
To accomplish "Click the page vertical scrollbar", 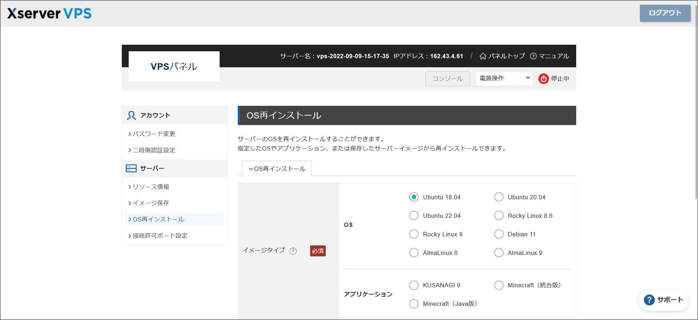I will pos(696,102).
